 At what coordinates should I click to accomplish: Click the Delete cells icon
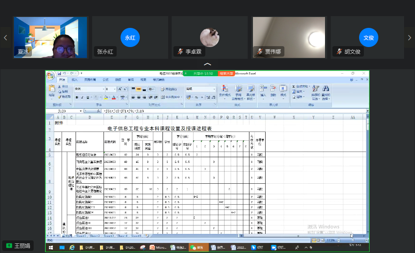[273, 89]
